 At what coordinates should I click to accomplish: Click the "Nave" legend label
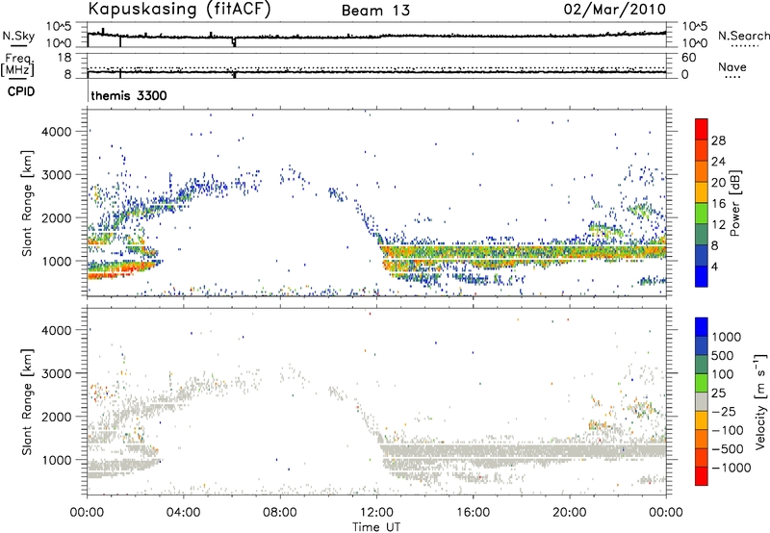732,67
